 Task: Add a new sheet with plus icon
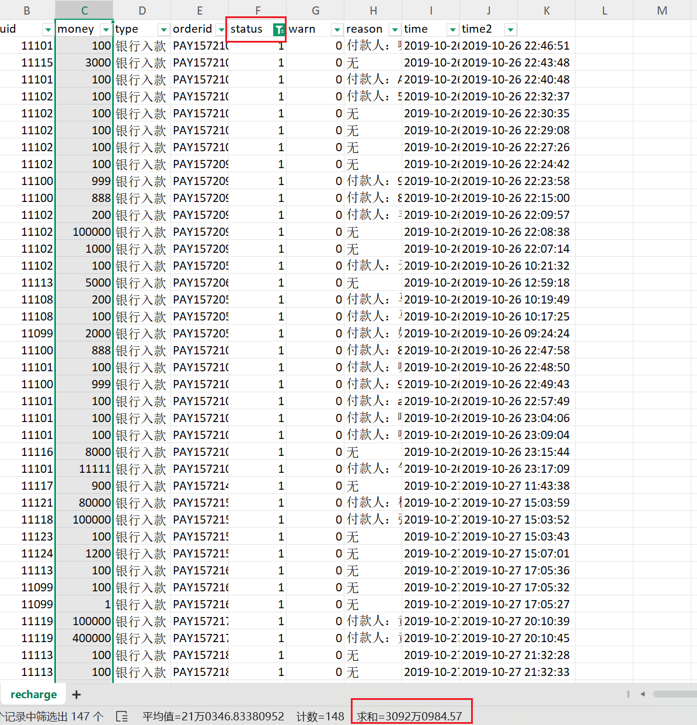76,694
